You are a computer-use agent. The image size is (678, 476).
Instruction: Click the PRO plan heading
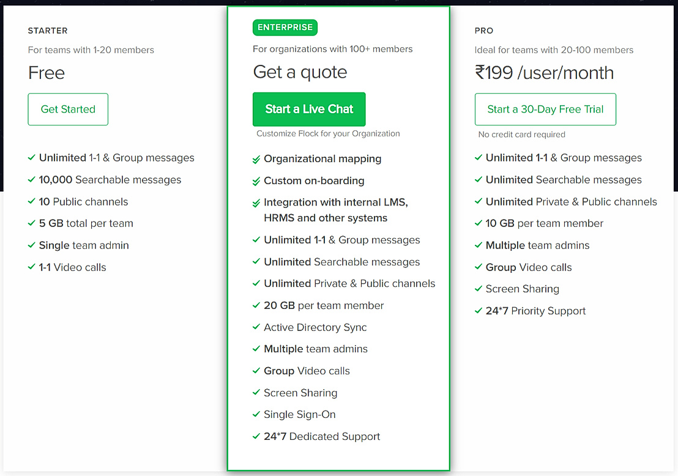(484, 31)
